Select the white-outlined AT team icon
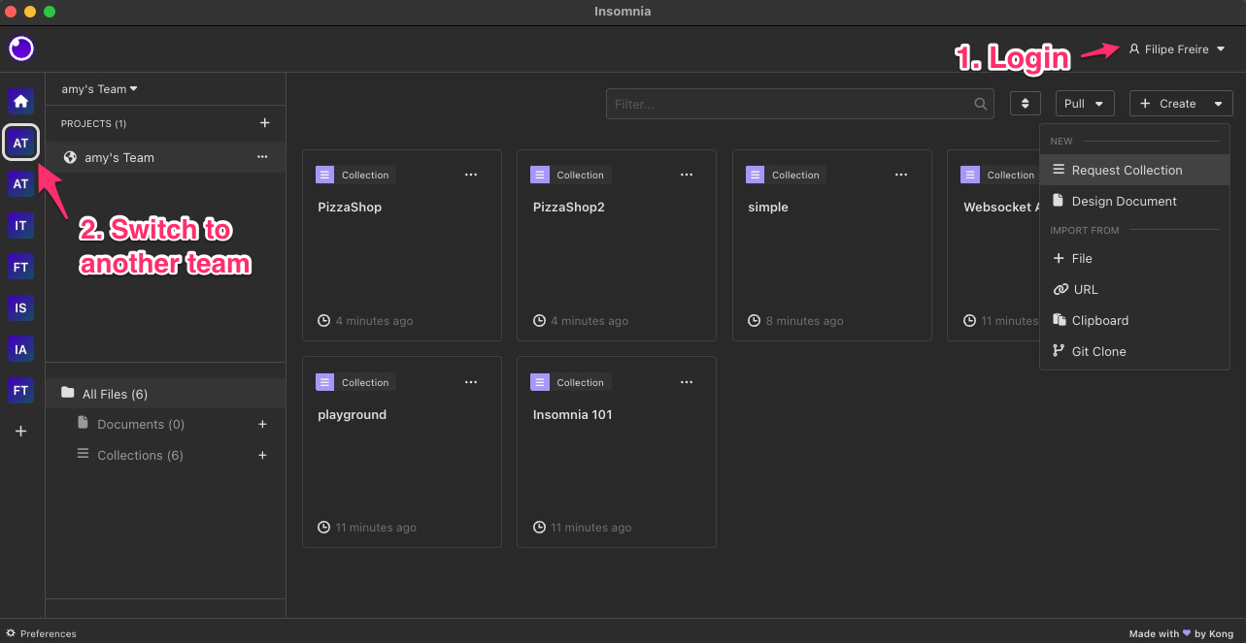1246x643 pixels. [20, 143]
